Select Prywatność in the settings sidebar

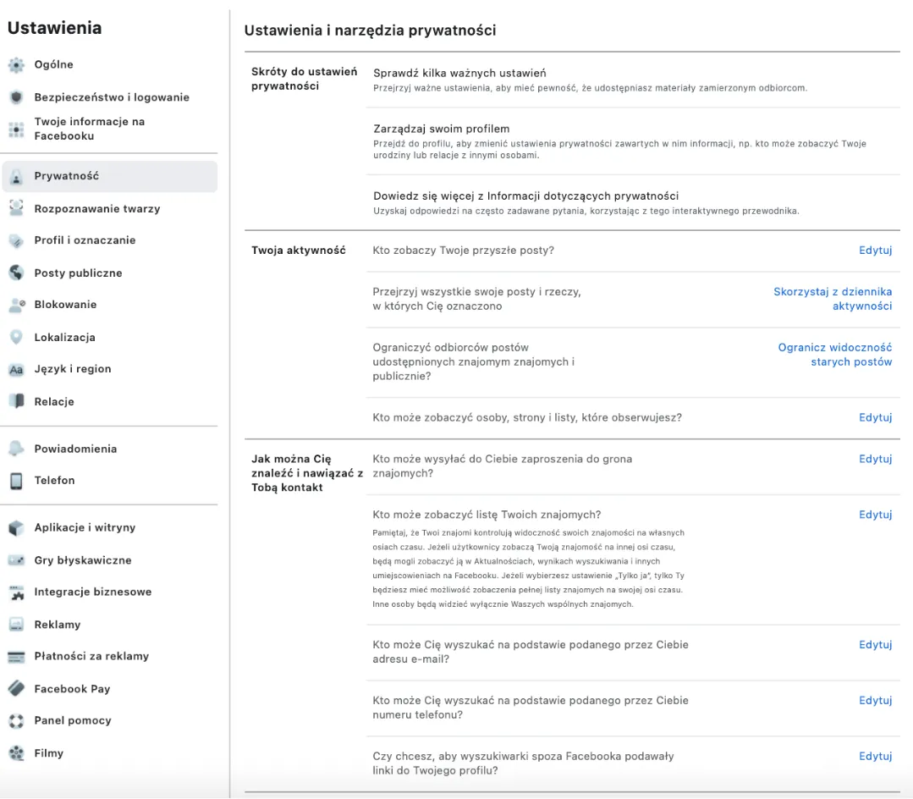tap(66, 176)
